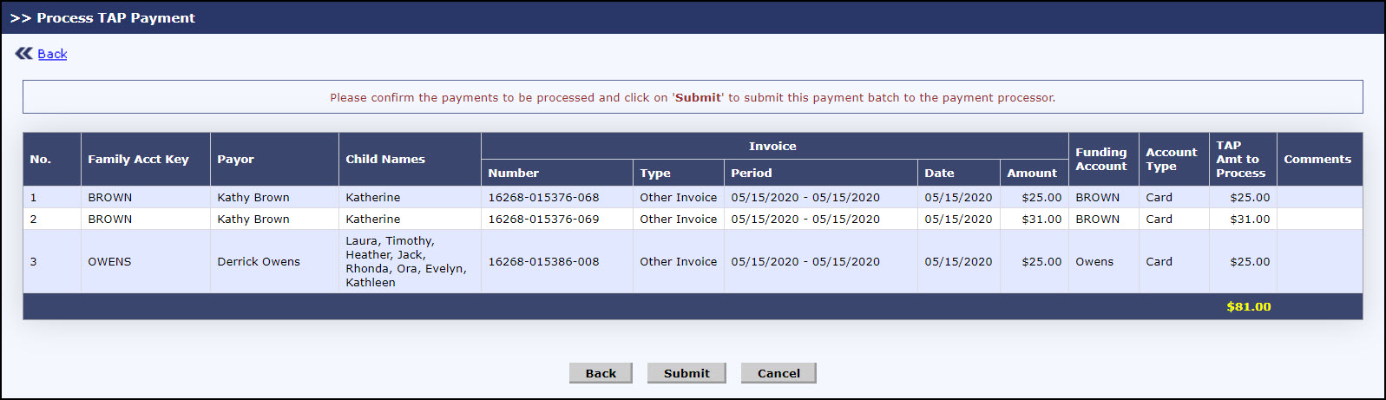
Task: Select invoice number 16268-015376-069
Action: 543,220
